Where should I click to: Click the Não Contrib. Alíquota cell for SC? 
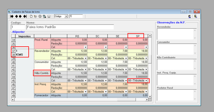click(x=97, y=73)
